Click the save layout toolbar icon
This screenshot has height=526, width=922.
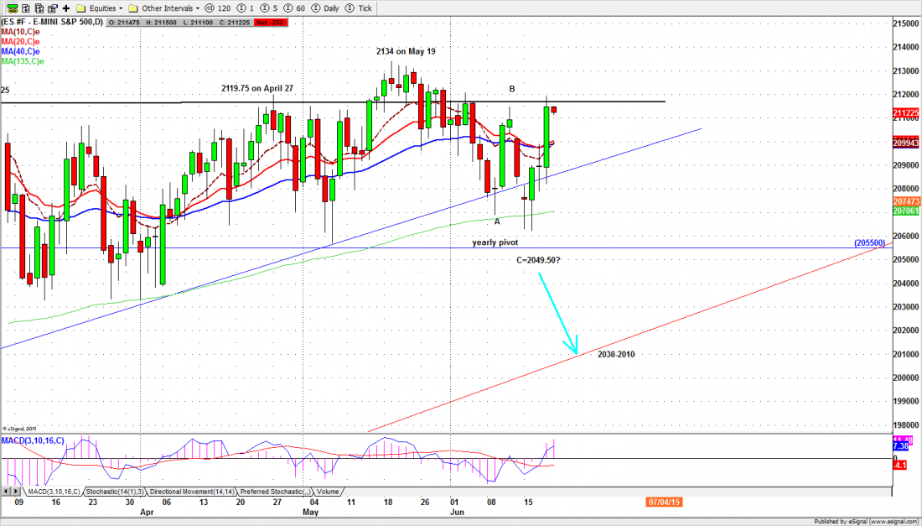52,7
